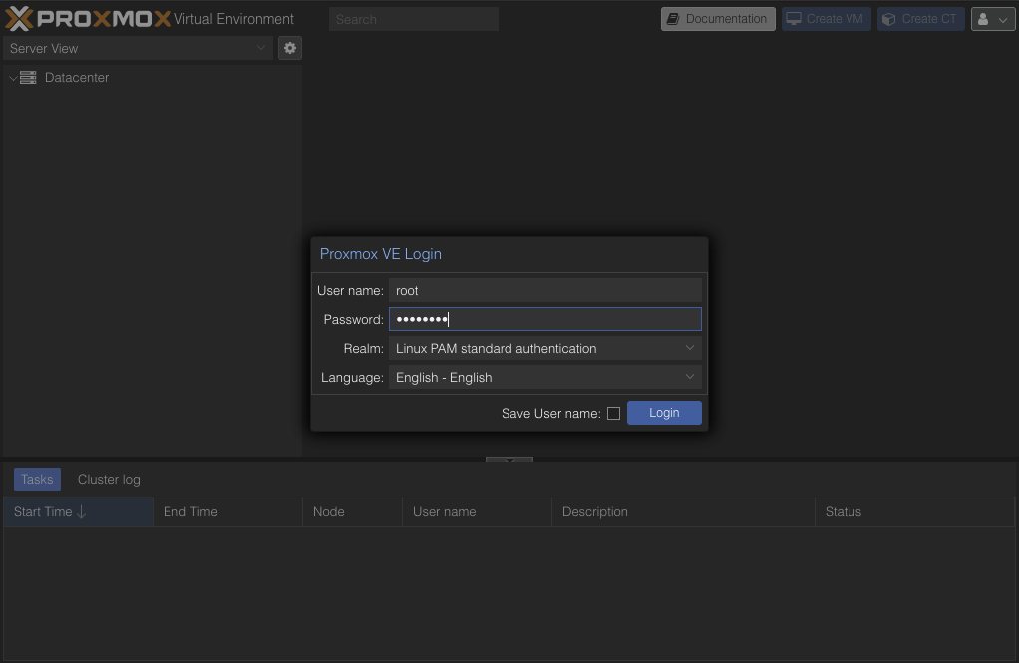Open the Language dropdown
Viewport: 1019px width, 663px height.
[689, 377]
